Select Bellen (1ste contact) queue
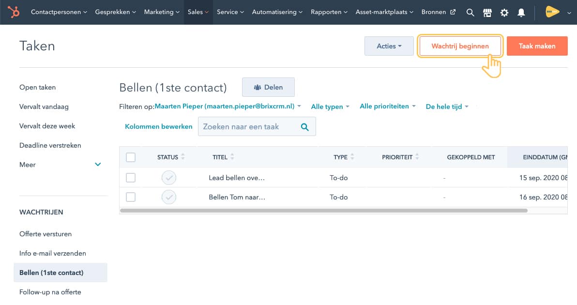Screen dimensions: 577x305 [61, 273]
